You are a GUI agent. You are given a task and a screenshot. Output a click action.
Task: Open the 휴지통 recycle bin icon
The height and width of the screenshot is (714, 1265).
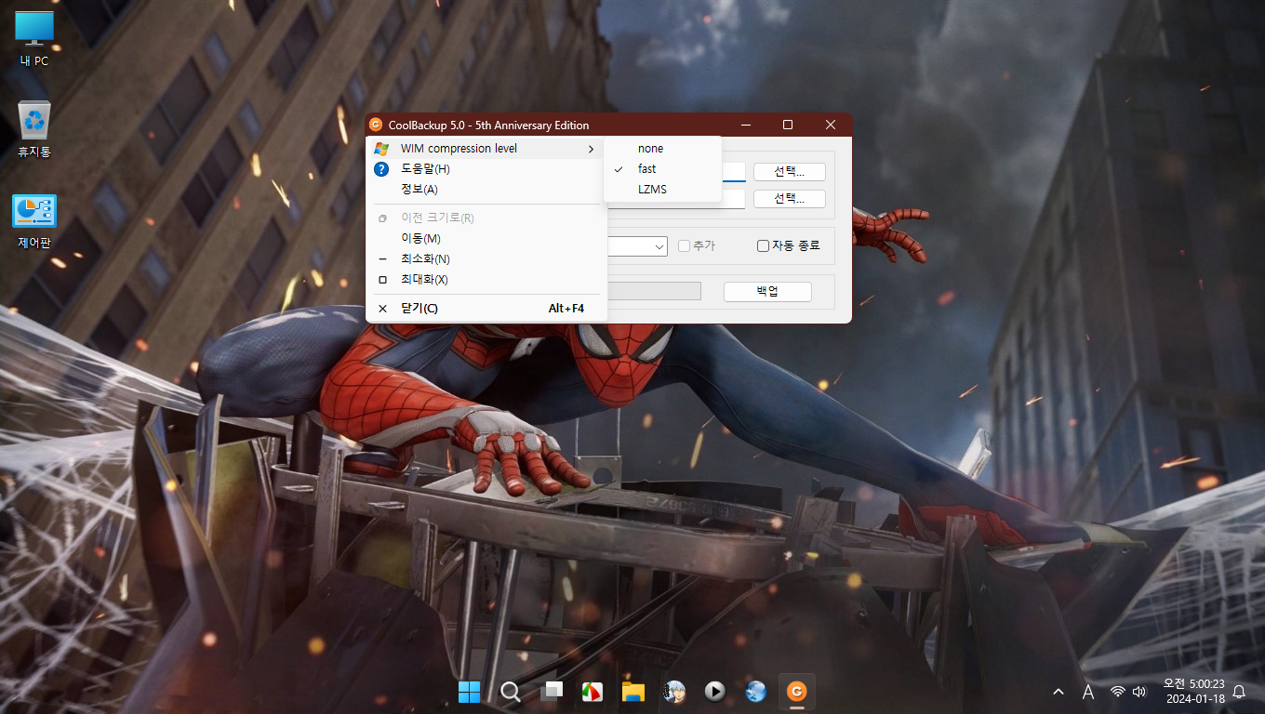point(34,129)
